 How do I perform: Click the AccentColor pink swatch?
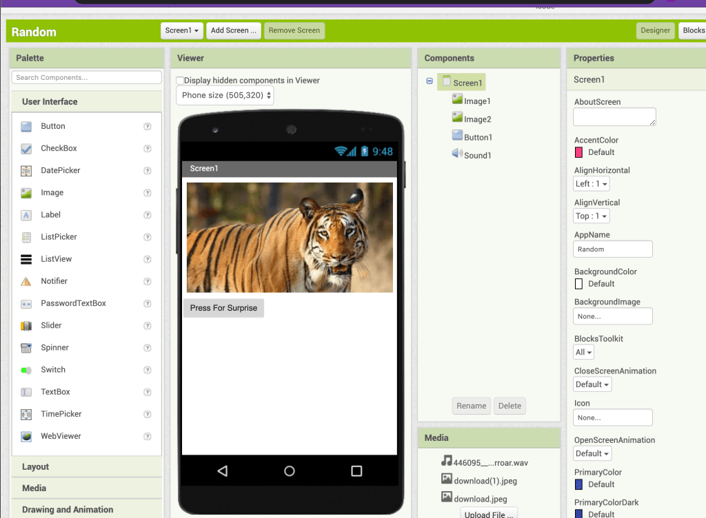pyautogui.click(x=579, y=152)
